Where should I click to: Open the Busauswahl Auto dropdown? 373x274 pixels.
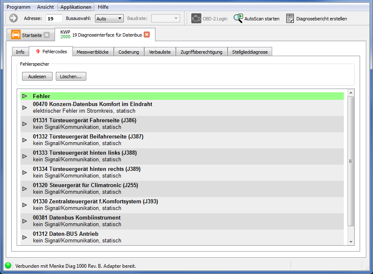[x=109, y=18]
